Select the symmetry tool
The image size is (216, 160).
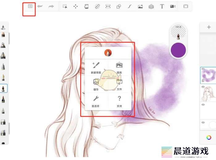tap(108, 6)
